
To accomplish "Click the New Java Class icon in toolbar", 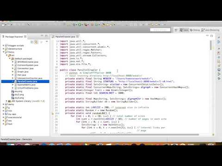I will [x=97, y=24].
